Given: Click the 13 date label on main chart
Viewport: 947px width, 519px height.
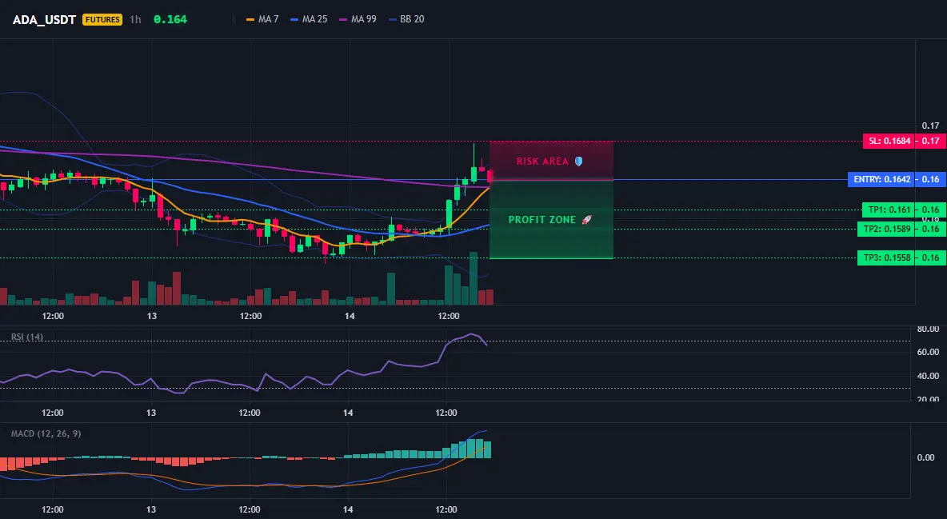Looking at the screenshot, I should 152,316.
